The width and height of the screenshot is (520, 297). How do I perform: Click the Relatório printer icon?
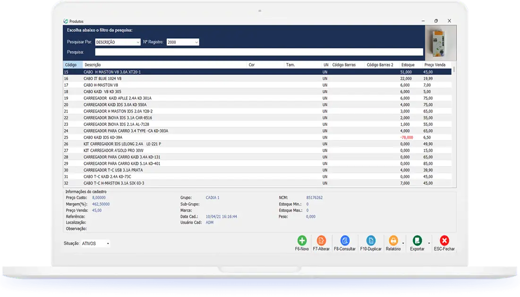[x=393, y=240]
